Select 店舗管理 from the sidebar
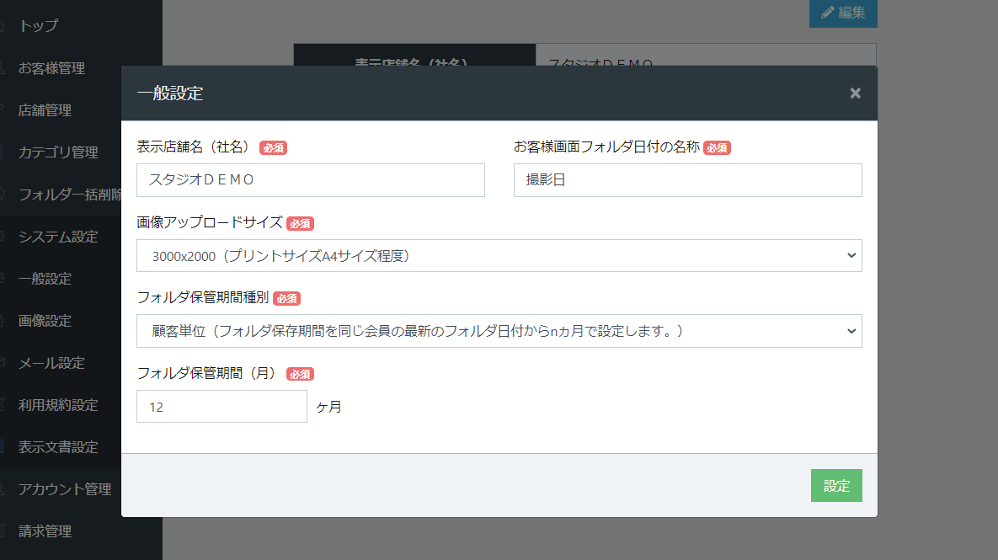The height and width of the screenshot is (560, 998). click(45, 110)
